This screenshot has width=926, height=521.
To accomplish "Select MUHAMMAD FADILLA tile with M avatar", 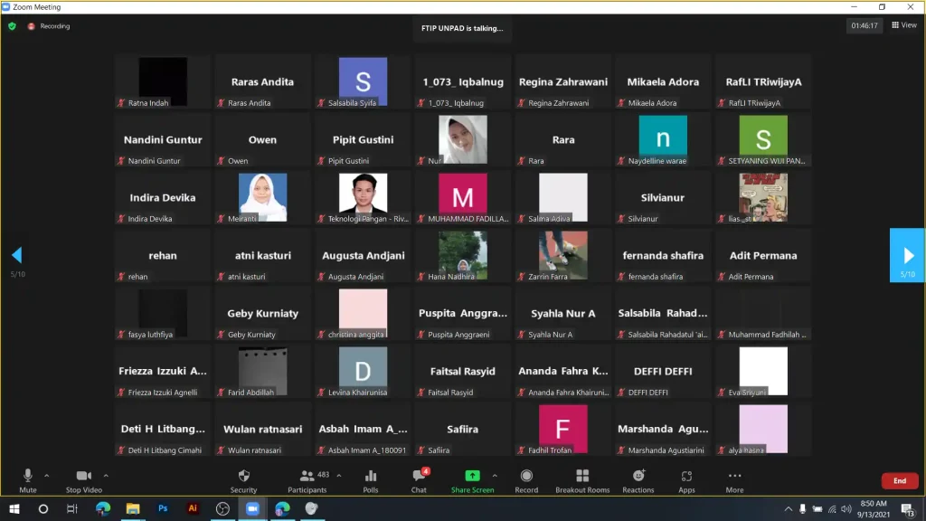I will point(462,197).
